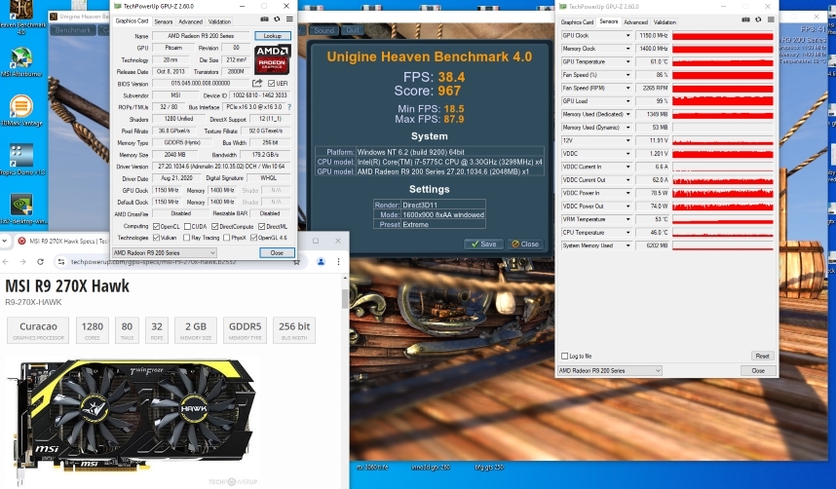
Task: Toggle OpenCL checkbox
Action: coord(156,227)
